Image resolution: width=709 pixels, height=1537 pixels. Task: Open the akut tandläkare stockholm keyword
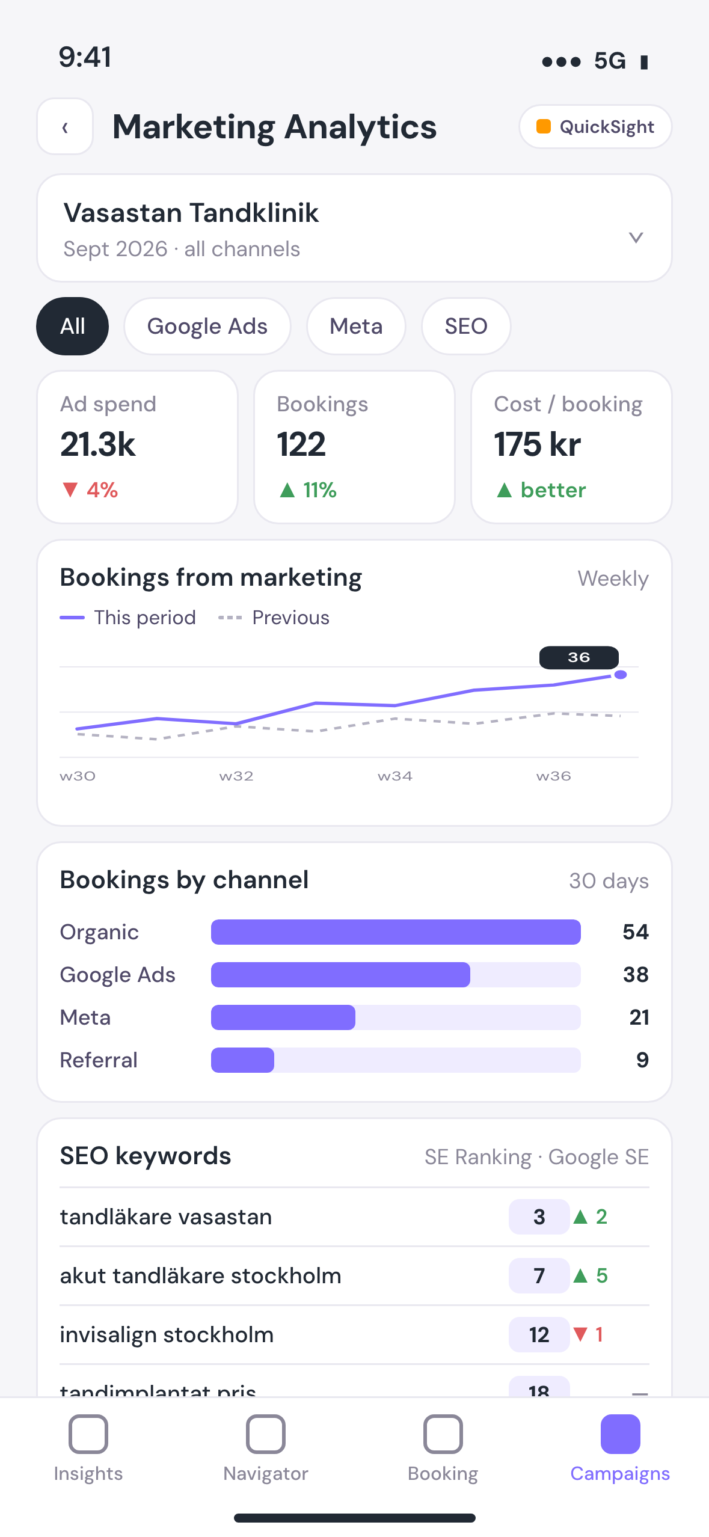(x=354, y=1276)
